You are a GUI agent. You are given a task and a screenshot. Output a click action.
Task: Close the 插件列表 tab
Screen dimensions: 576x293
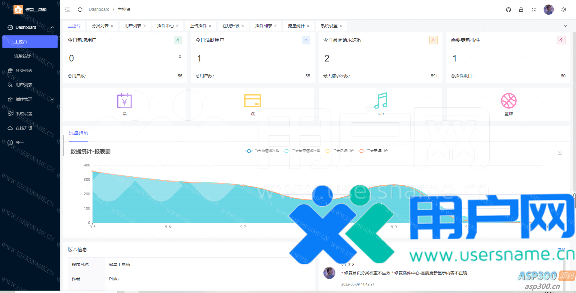275,26
